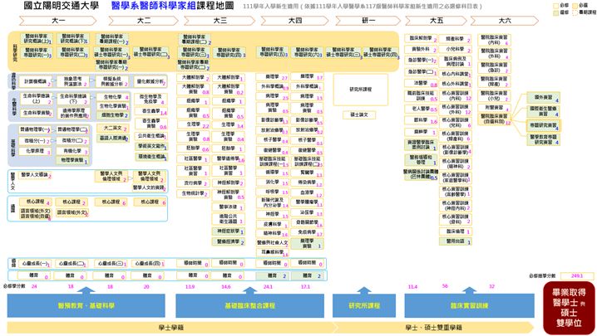Screen dimensions: 597x336
Task: Click the 大三 year arrow header
Action: point(220,21)
